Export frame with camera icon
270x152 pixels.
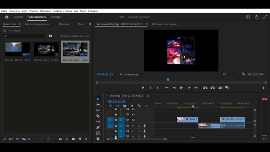click(220, 88)
